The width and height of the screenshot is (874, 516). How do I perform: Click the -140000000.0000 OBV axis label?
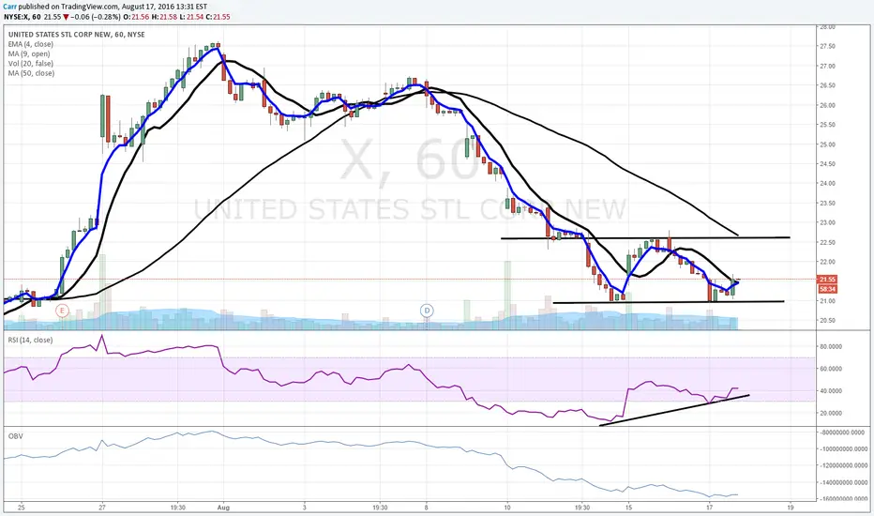[844, 482]
